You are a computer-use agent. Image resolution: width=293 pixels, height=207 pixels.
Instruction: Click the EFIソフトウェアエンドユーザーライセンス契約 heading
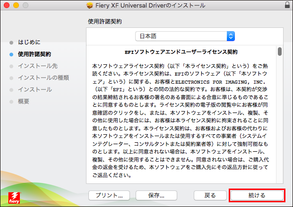coord(181,52)
